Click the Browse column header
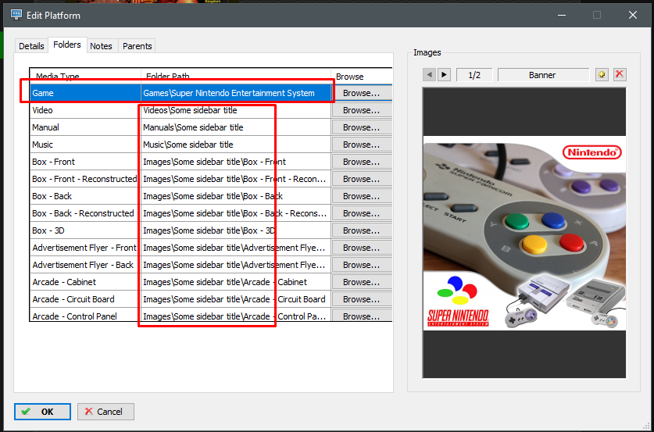The image size is (654, 432). click(362, 77)
